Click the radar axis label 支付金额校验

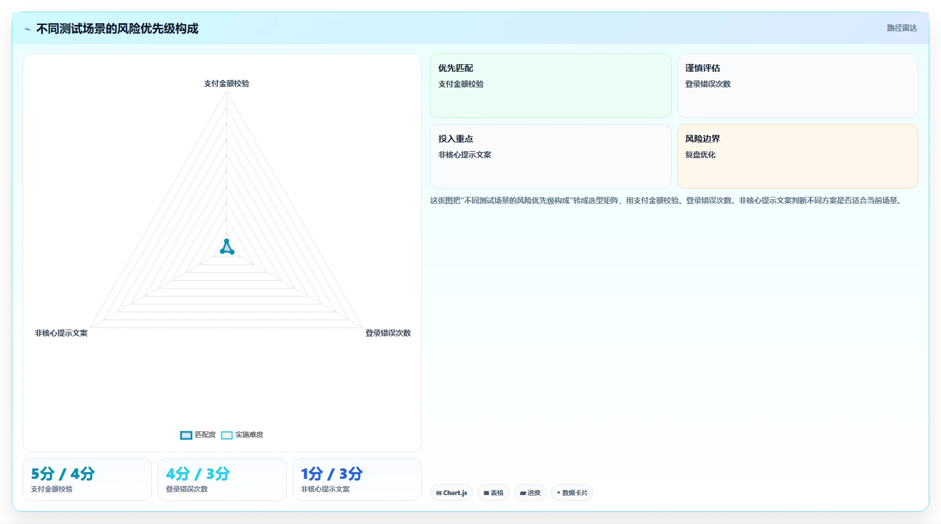click(227, 83)
